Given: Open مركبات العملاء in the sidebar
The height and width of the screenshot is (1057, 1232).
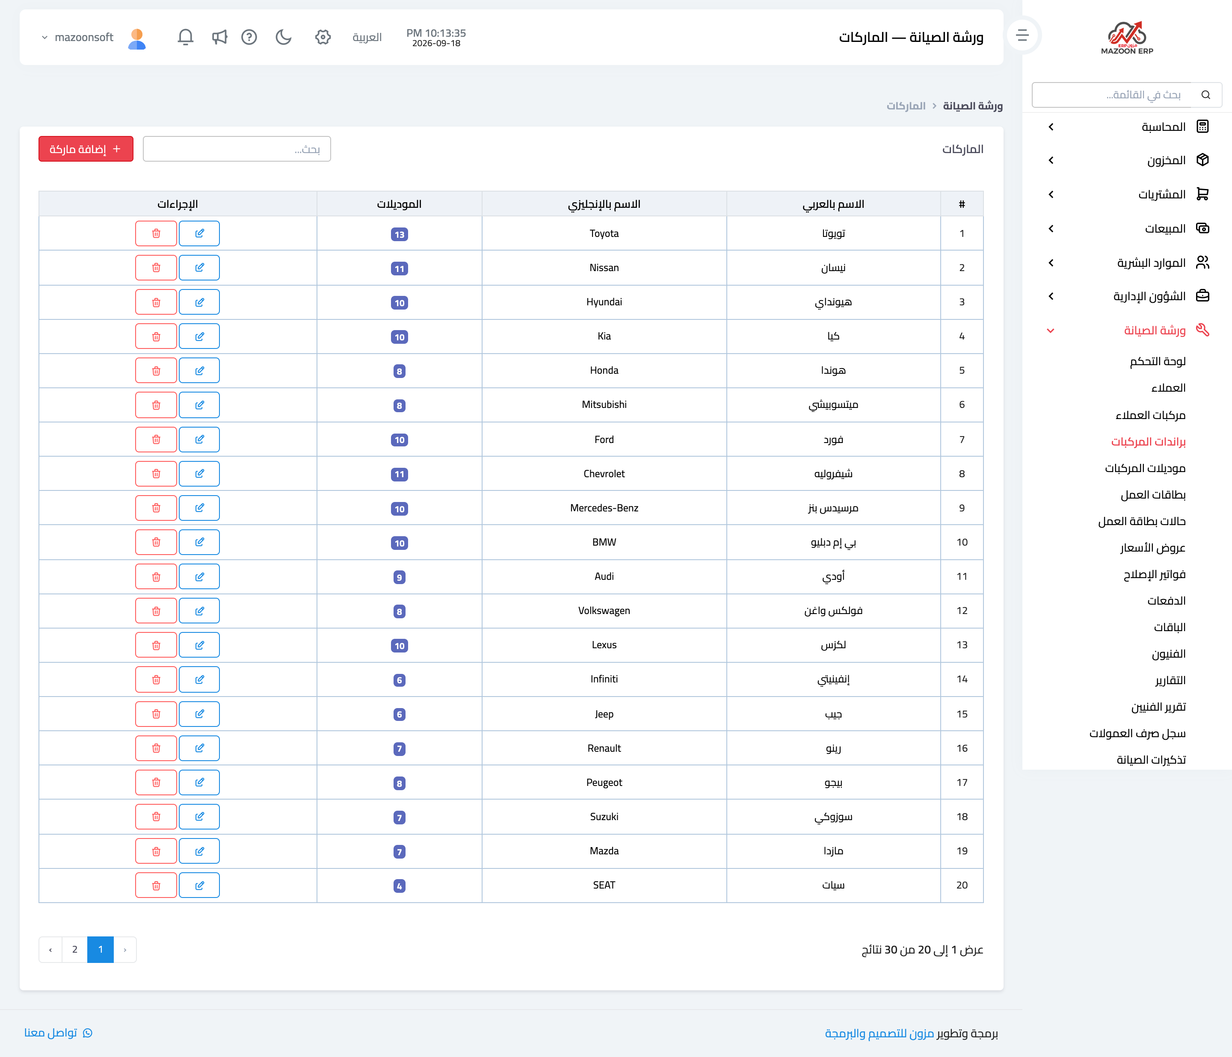Looking at the screenshot, I should pos(1151,415).
